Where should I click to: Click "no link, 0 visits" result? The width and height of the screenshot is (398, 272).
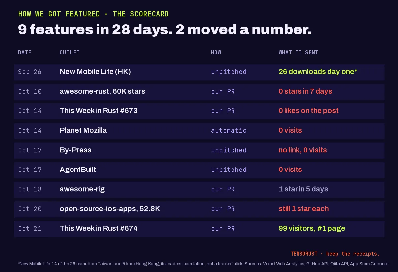point(303,150)
